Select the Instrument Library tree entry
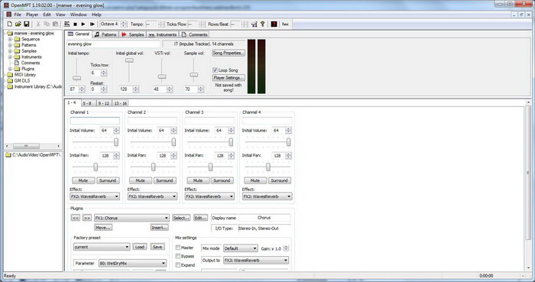The width and height of the screenshot is (535, 282). pos(38,86)
